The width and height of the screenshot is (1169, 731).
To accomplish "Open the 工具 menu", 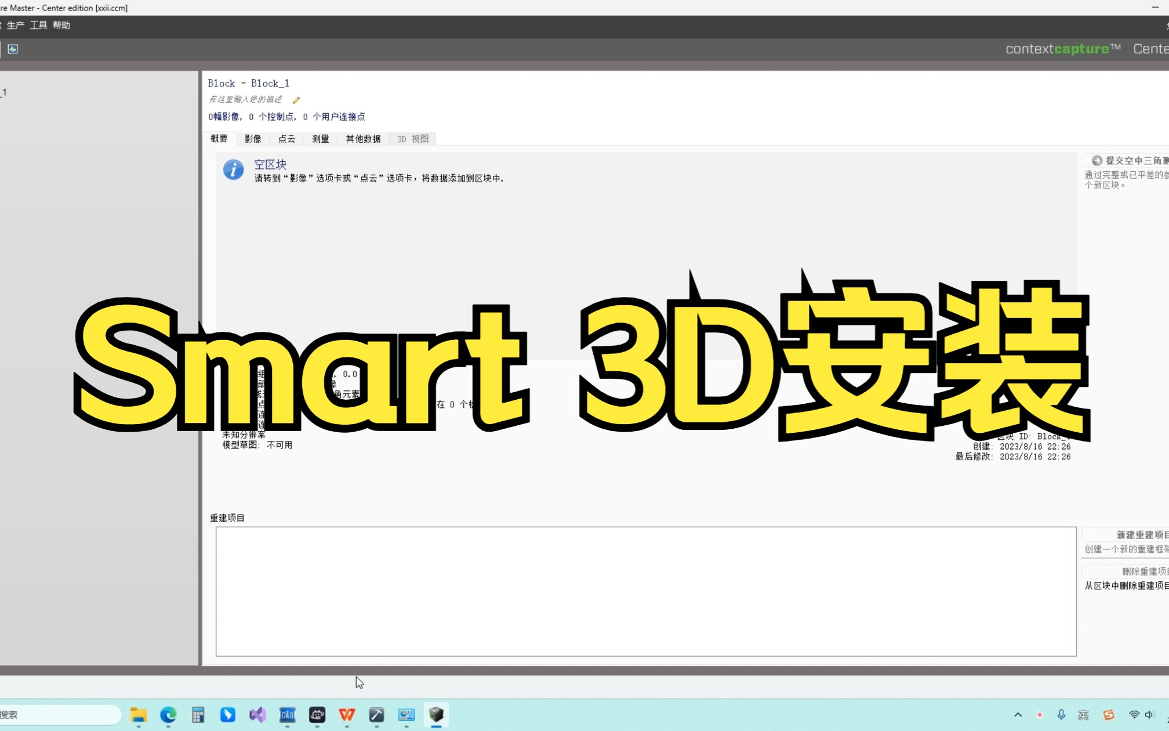I will click(39, 25).
